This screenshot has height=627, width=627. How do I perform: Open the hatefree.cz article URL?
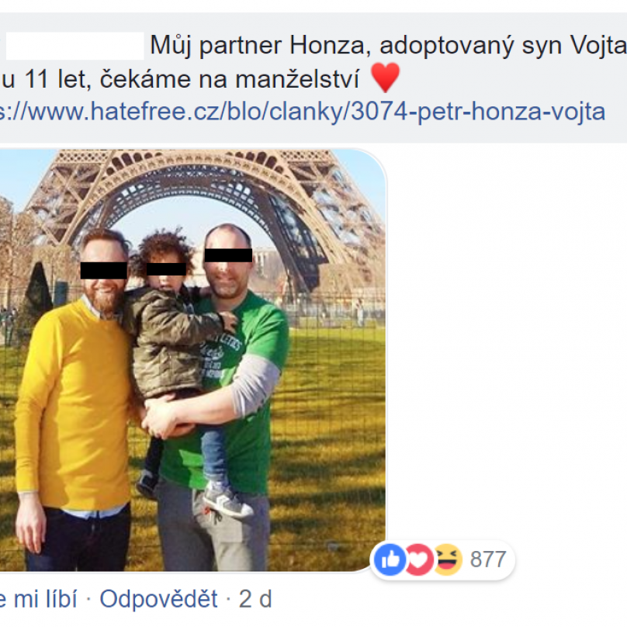pyautogui.click(x=303, y=112)
